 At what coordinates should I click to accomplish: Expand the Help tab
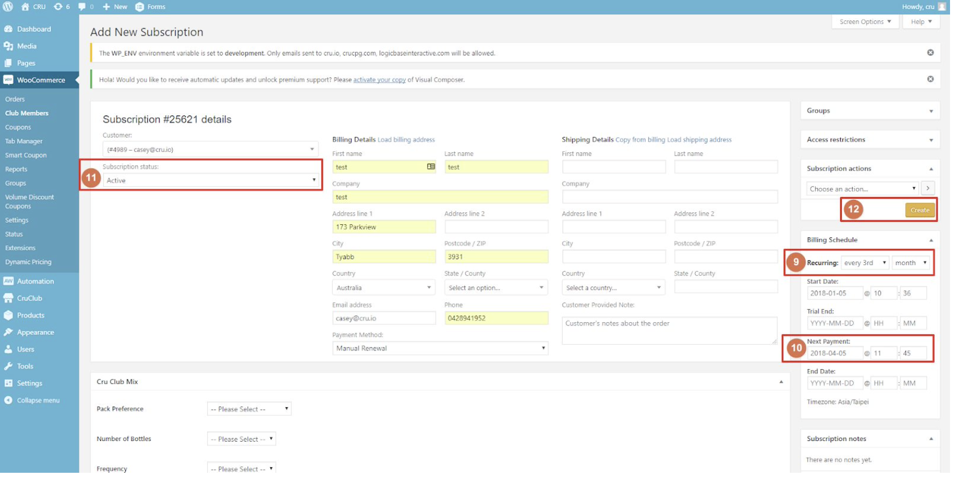click(921, 22)
